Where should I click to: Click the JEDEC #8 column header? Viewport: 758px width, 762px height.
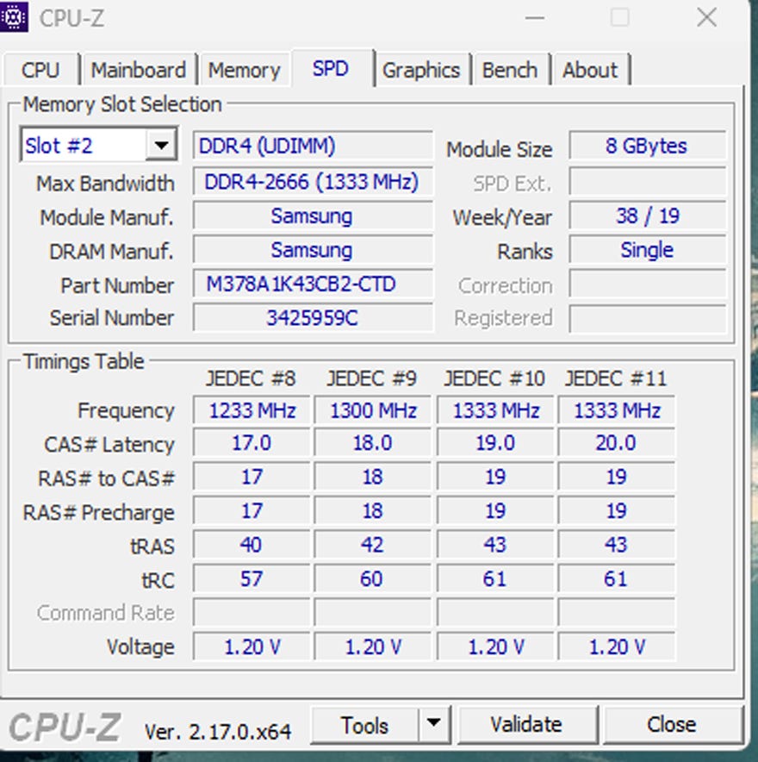(251, 378)
